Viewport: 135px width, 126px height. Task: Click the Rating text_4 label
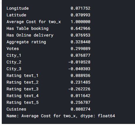[23, 96]
